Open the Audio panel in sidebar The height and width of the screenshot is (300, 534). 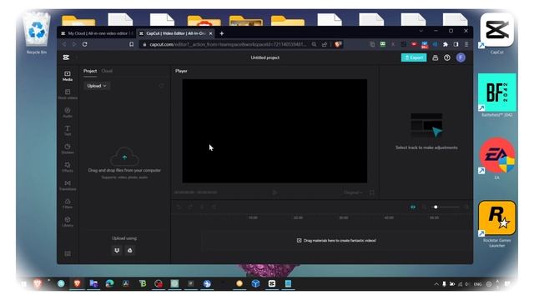click(x=68, y=112)
